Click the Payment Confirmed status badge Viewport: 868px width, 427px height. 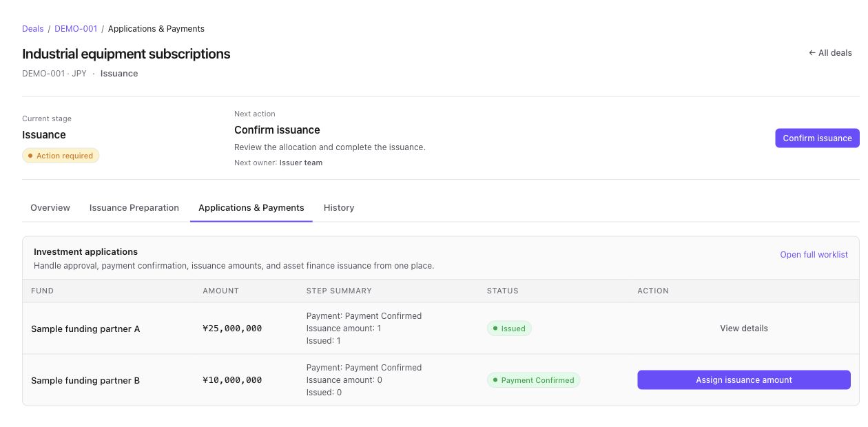click(533, 380)
